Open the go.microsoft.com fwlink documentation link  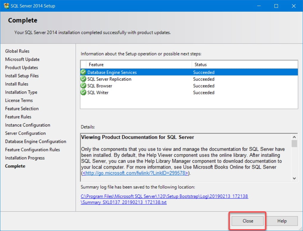point(135,173)
